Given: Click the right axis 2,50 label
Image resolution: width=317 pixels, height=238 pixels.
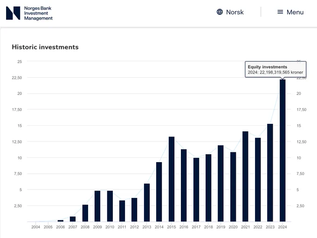Looking at the screenshot, I should pyautogui.click(x=300, y=206).
